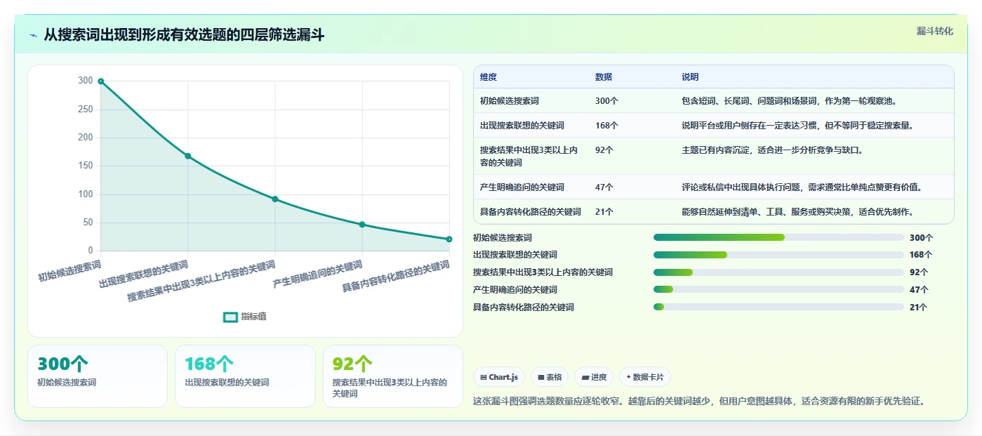Click the chart data point at 92
This screenshot has width=982, height=436.
point(275,199)
